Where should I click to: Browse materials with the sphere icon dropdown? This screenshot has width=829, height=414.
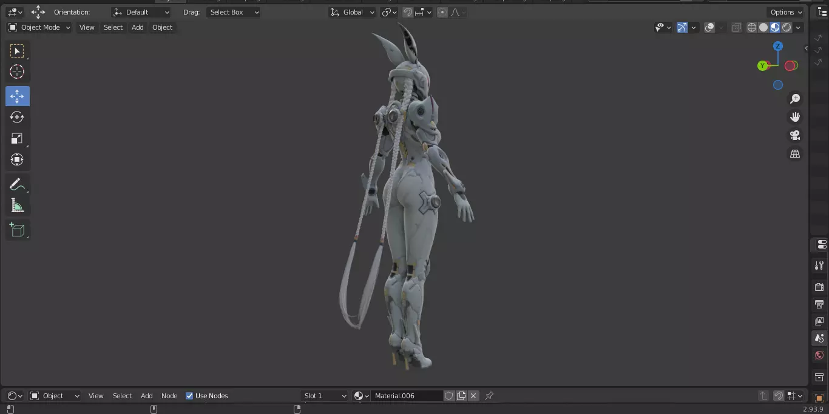pyautogui.click(x=362, y=396)
